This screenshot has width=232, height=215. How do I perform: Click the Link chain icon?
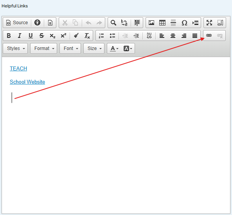pyautogui.click(x=209, y=36)
